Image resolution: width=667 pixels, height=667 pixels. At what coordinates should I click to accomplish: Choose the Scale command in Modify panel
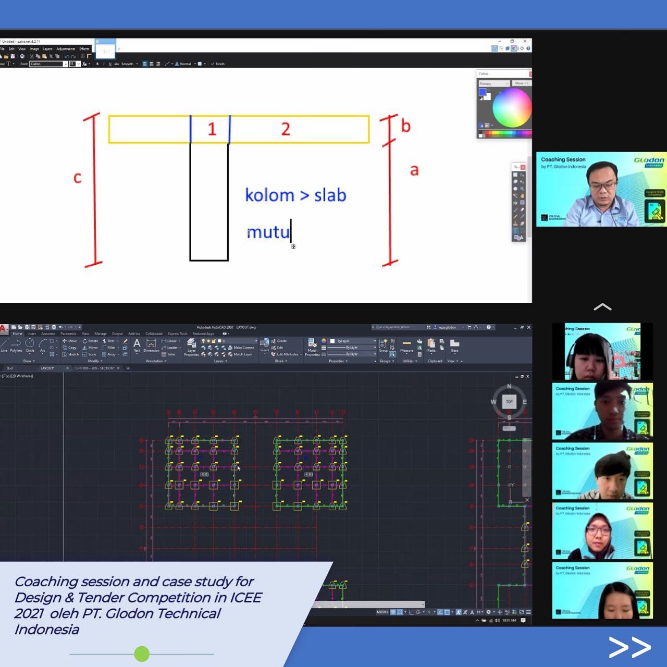90,354
